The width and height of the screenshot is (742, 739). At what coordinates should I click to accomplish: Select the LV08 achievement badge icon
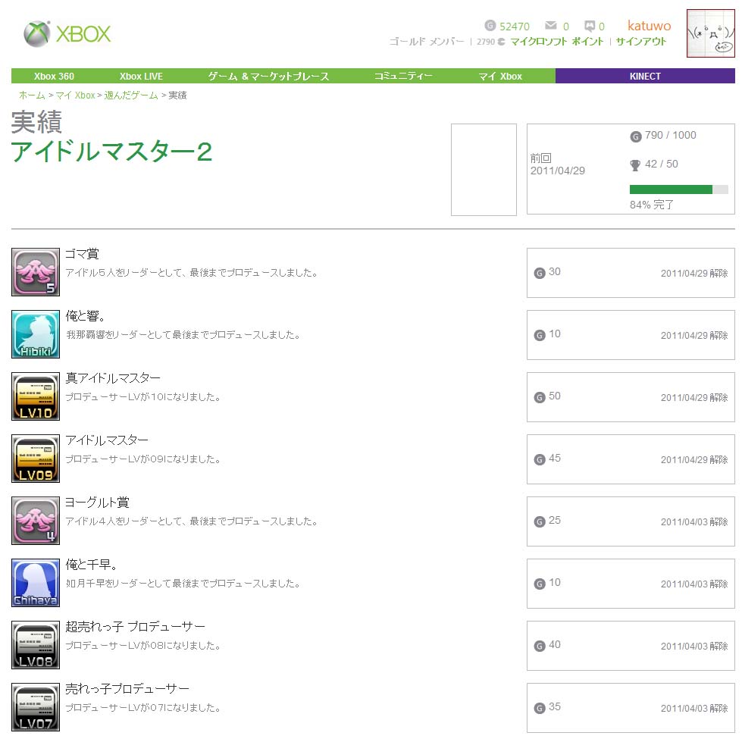pos(36,645)
